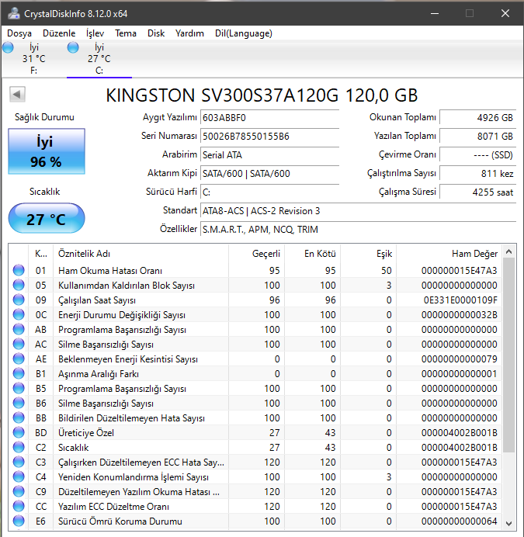Click the attribute list scroll down arrow

pyautogui.click(x=509, y=523)
